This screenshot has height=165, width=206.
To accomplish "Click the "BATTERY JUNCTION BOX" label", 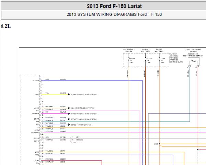I will pos(176,58).
